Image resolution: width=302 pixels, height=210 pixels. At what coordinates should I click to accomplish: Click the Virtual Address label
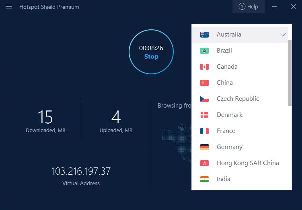click(x=81, y=183)
